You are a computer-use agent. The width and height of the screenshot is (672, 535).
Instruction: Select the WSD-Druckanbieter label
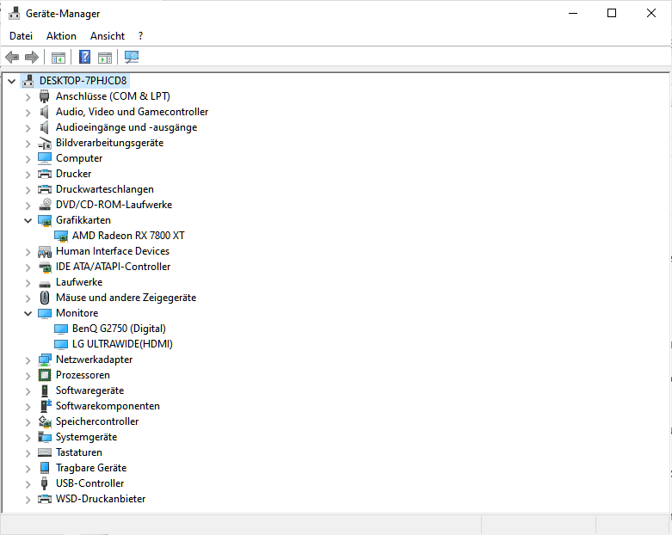coord(101,499)
